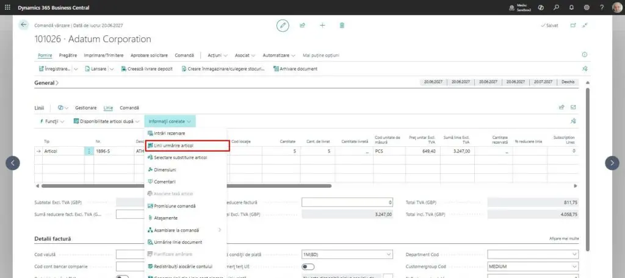Collapse the page with the shrink icon
625x278 pixels.
pyautogui.click(x=585, y=25)
